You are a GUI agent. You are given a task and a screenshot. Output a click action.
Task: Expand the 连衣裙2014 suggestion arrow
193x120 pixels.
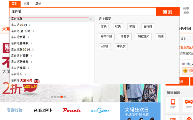(x=30, y=25)
